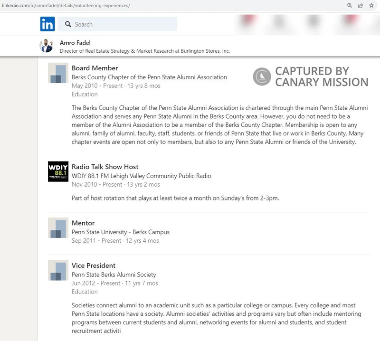380x341 pixels.
Task: Open Amro Fadel's profile photo
Action: [46, 46]
